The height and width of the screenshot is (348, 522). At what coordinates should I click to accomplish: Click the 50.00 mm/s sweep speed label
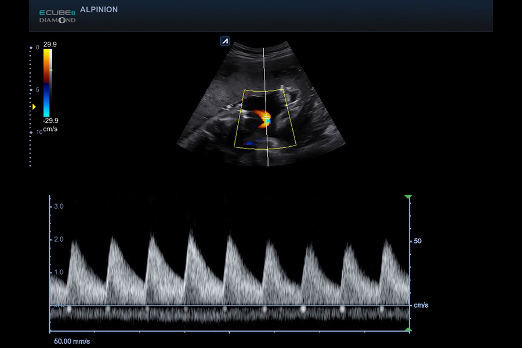pyautogui.click(x=72, y=342)
